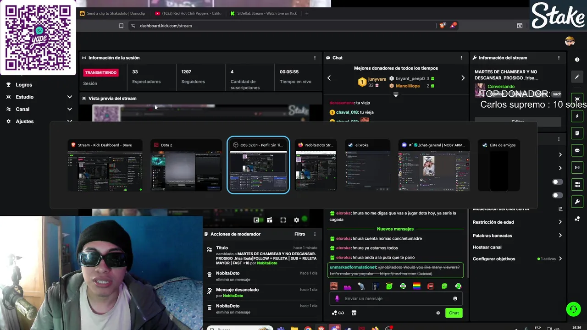Image resolution: width=587 pixels, height=330 pixels.
Task: Open Restricción de edad settings arrow
Action: 560,222
